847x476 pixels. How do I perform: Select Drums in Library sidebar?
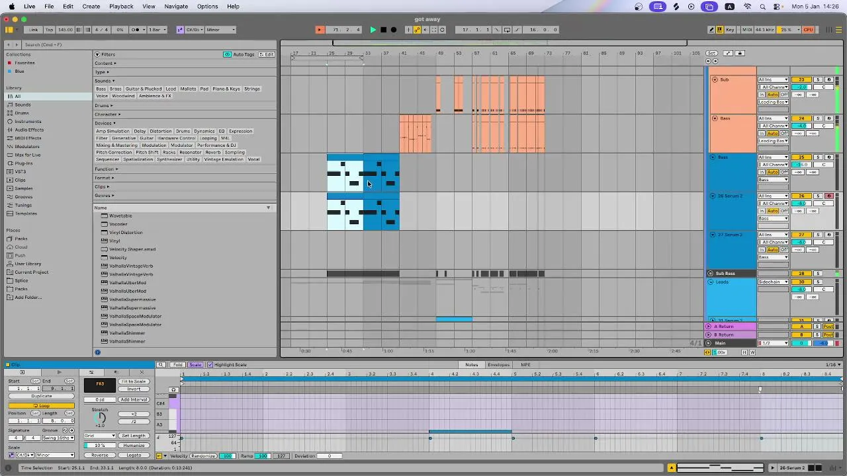click(x=22, y=113)
